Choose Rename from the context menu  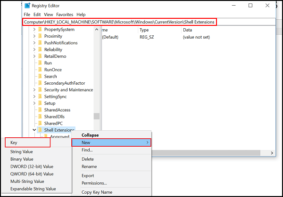click(x=111, y=166)
